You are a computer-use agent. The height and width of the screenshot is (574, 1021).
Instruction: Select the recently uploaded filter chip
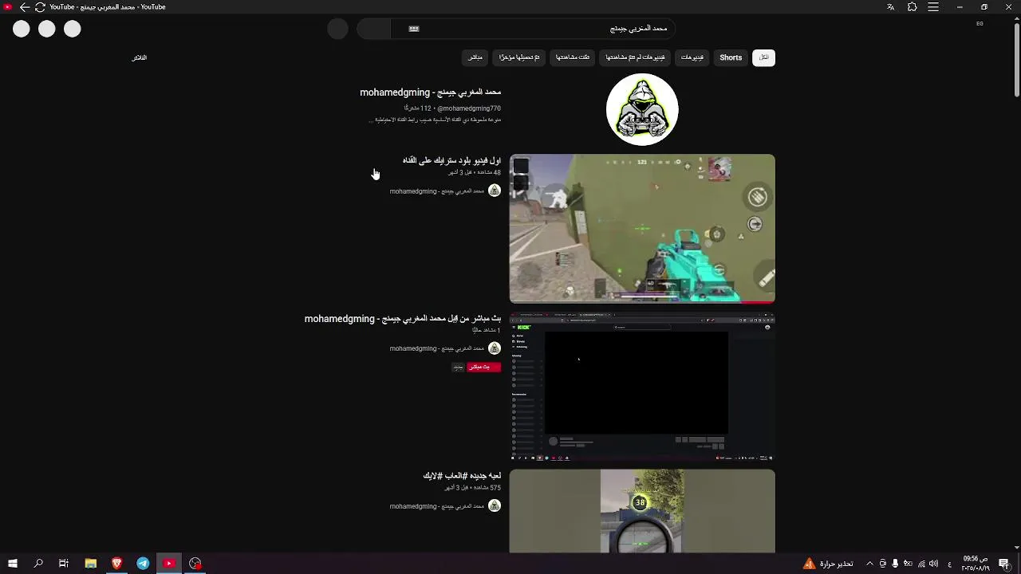[x=519, y=57]
